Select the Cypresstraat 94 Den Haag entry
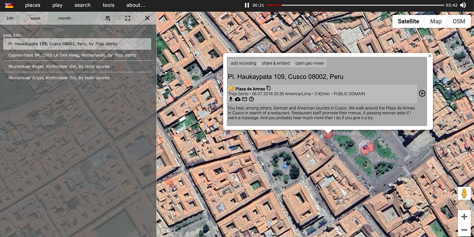474x237 pixels. click(x=77, y=55)
